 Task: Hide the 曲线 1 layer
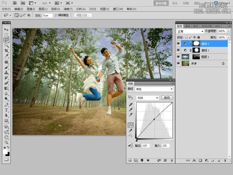pos(178,50)
